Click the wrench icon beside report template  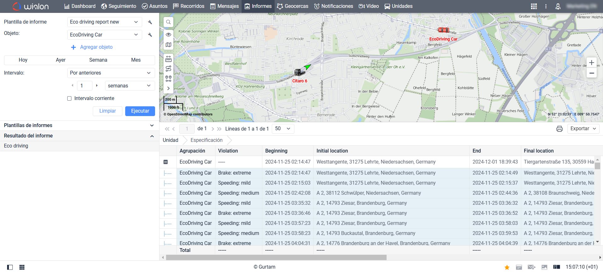pyautogui.click(x=150, y=22)
